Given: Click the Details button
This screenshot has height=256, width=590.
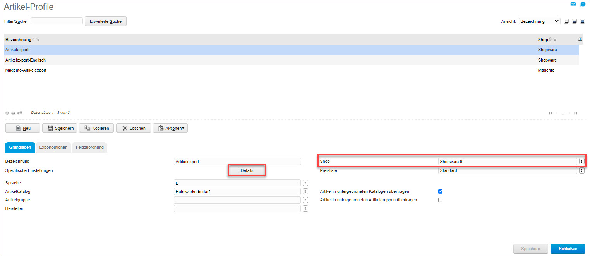Looking at the screenshot, I should 247,170.
